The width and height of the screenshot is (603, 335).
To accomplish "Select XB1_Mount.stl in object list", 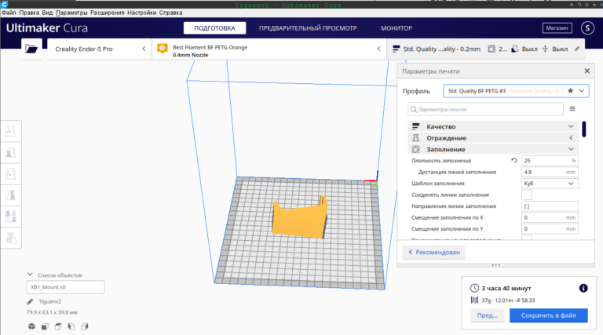I will pyautogui.click(x=65, y=287).
